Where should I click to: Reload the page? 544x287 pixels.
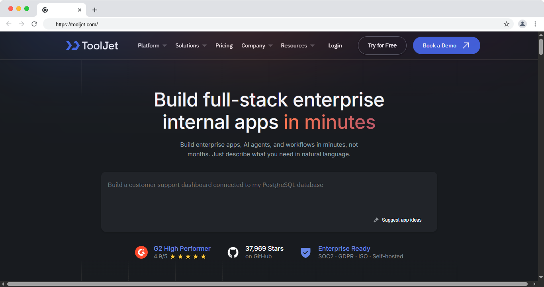click(x=34, y=24)
